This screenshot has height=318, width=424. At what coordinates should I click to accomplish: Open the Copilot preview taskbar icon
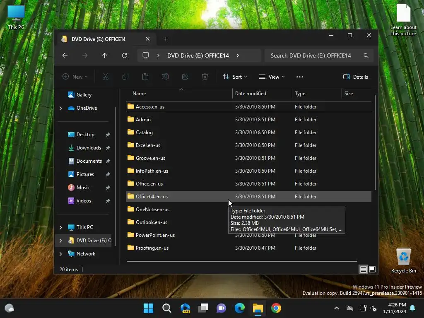click(185, 308)
